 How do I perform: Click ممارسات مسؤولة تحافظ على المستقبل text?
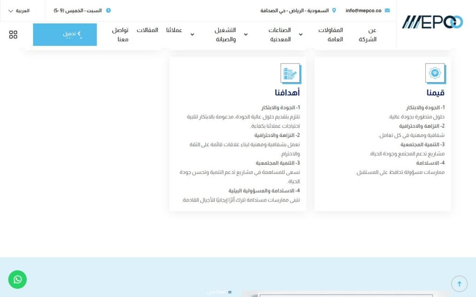[400, 172]
